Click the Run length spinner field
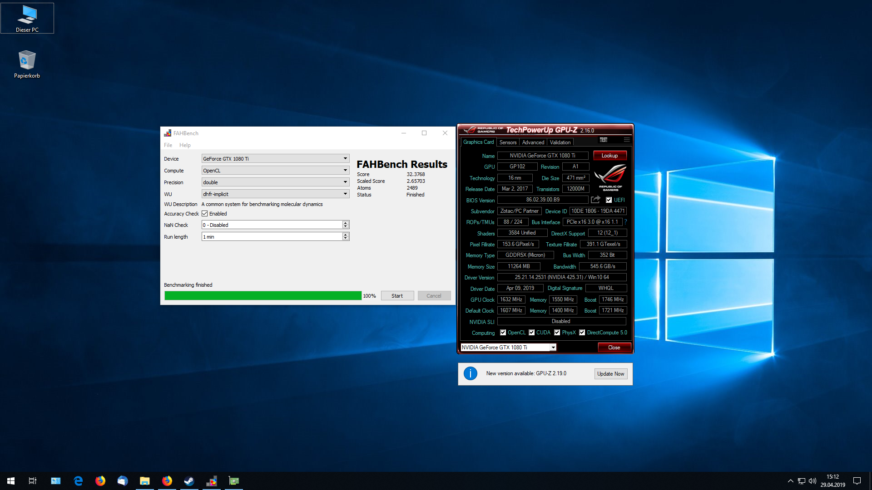872x490 pixels. tap(272, 237)
